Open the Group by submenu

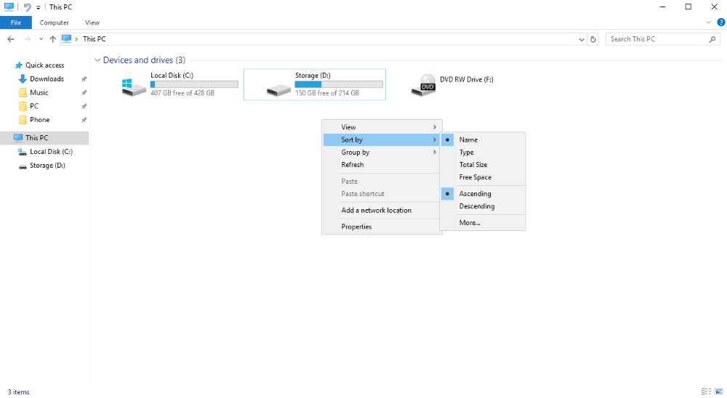(382, 152)
